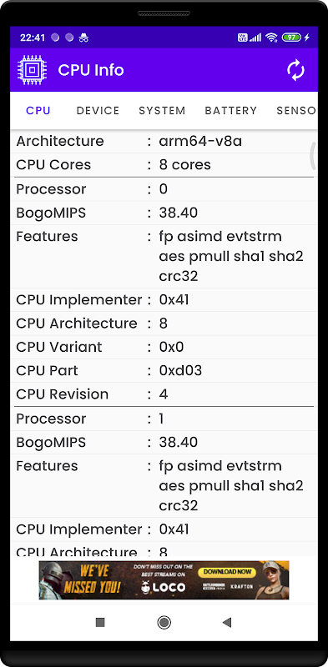This screenshot has width=328, height=667.
Task: Tap the Android back triangle button
Action: click(x=227, y=623)
